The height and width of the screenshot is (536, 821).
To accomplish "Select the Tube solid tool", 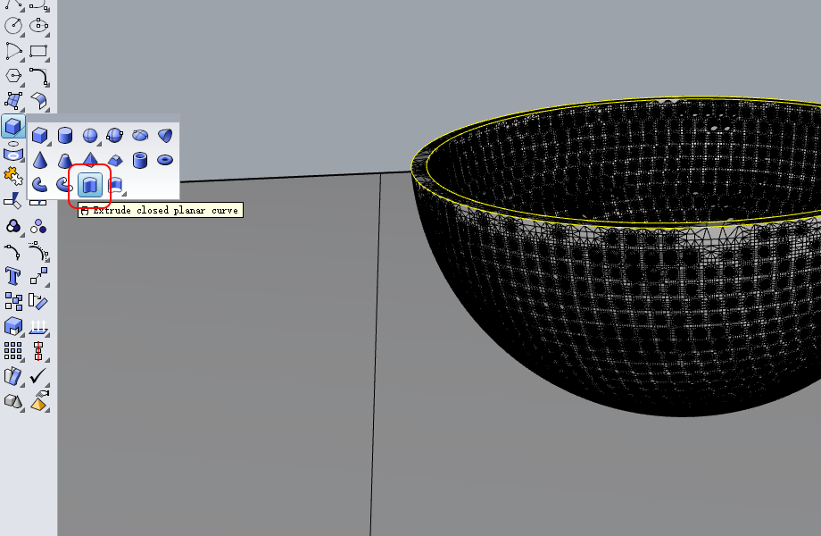I will [x=140, y=160].
